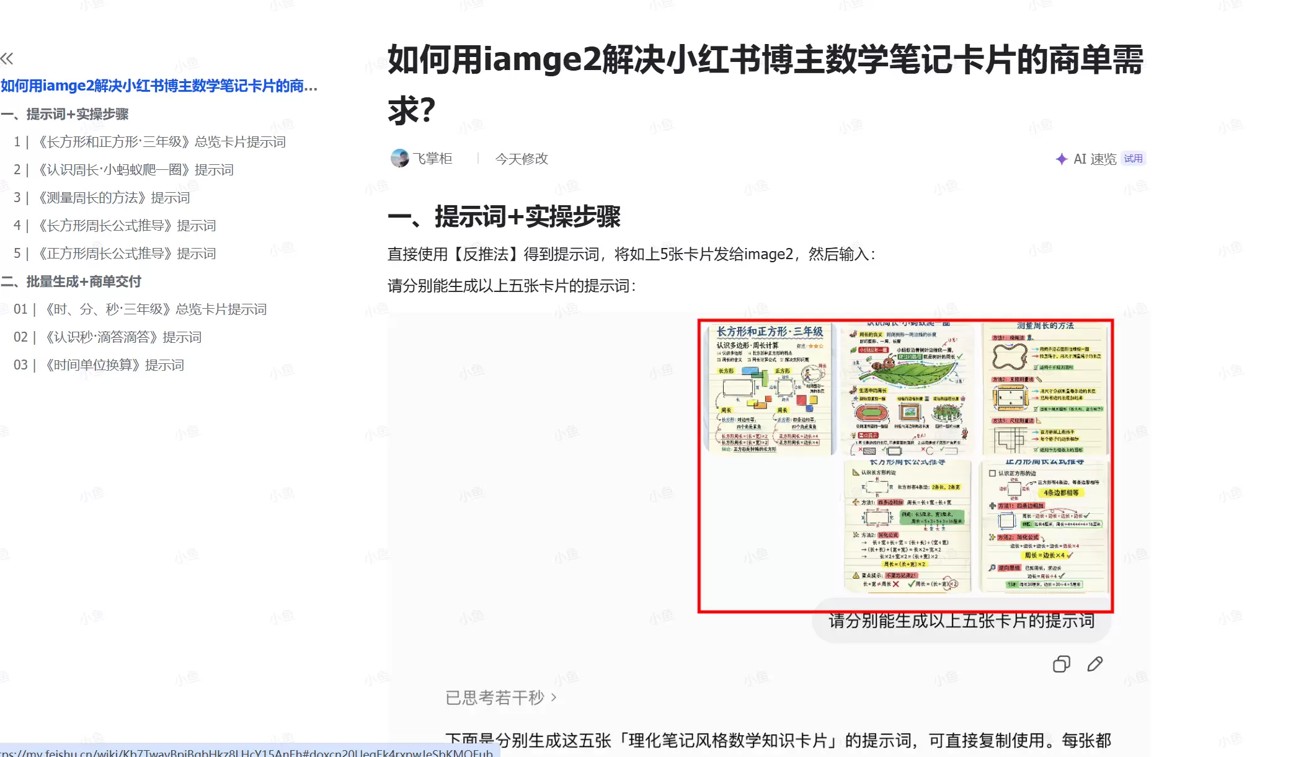
Task: Jump to section 二、批量生成+商单交付 in outline
Action: pyautogui.click(x=71, y=281)
